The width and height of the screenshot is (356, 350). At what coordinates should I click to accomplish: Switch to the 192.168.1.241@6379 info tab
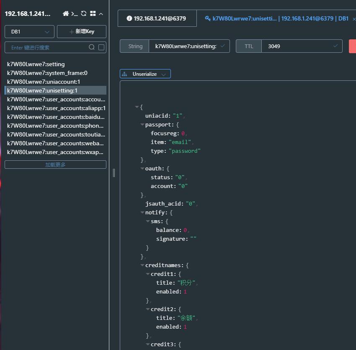[157, 18]
